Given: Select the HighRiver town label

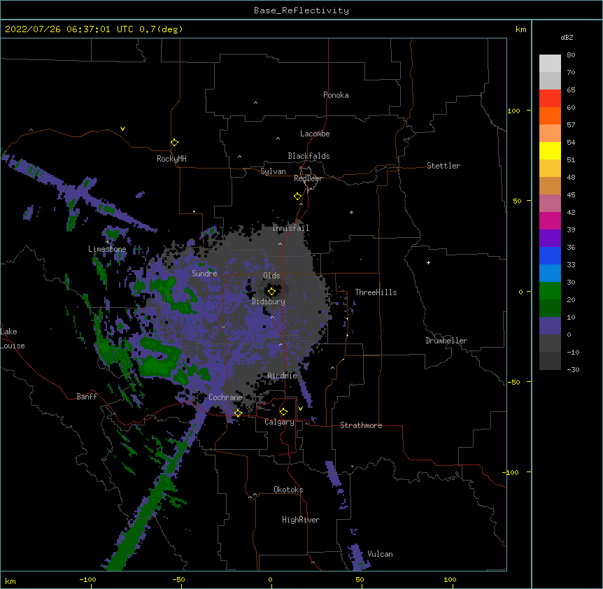Looking at the screenshot, I should [x=301, y=520].
